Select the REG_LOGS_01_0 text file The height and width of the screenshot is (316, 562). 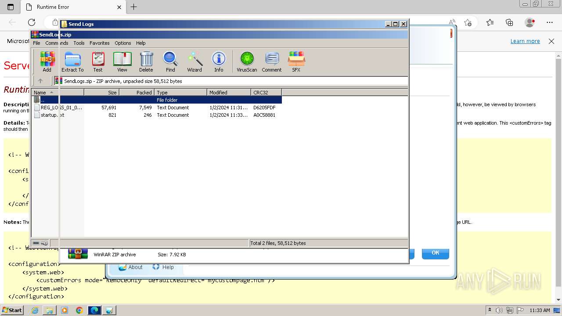157,108
